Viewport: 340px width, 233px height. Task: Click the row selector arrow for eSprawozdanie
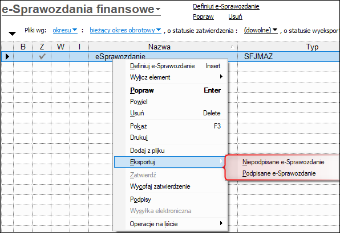point(7,57)
